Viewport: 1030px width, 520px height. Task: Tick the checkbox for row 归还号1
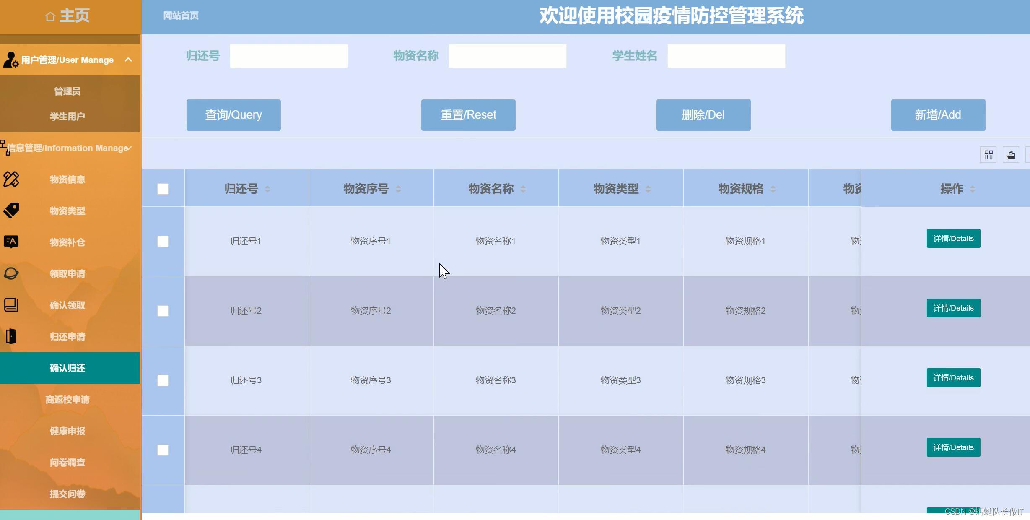pyautogui.click(x=163, y=241)
